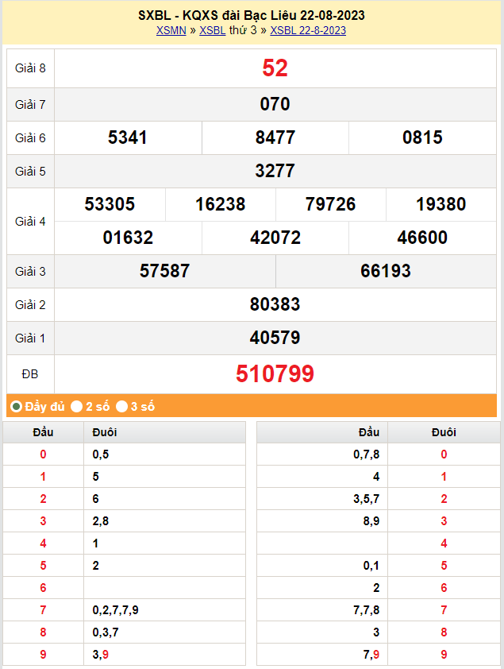Click tail values 2,8 for head 3
This screenshot has width=504, height=669.
[x=101, y=521]
